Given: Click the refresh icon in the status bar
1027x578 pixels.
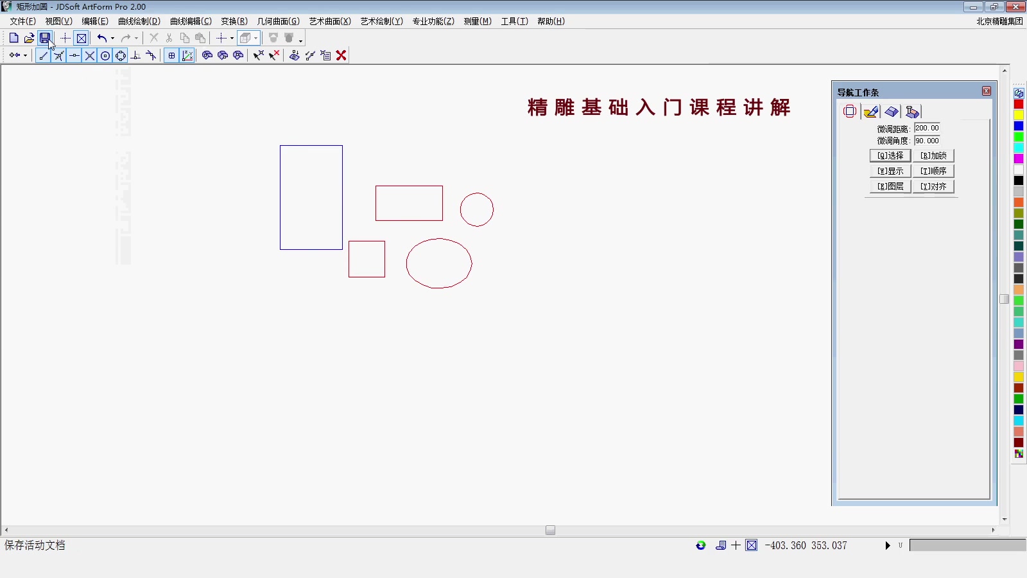Looking at the screenshot, I should (x=700, y=545).
